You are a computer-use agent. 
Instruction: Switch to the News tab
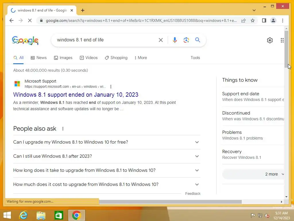click(x=39, y=58)
